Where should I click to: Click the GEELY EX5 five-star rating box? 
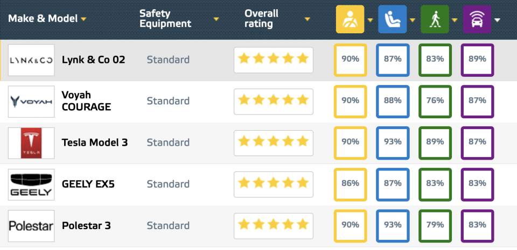(x=273, y=184)
